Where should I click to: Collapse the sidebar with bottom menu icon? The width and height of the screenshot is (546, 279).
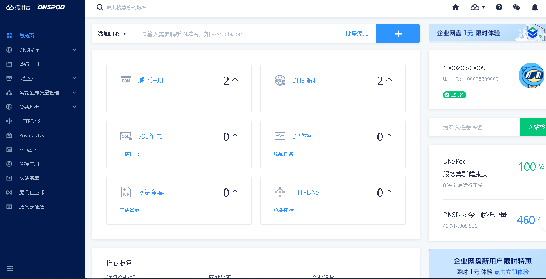click(x=10, y=268)
